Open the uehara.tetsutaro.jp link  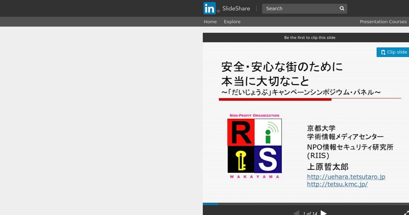(346, 177)
